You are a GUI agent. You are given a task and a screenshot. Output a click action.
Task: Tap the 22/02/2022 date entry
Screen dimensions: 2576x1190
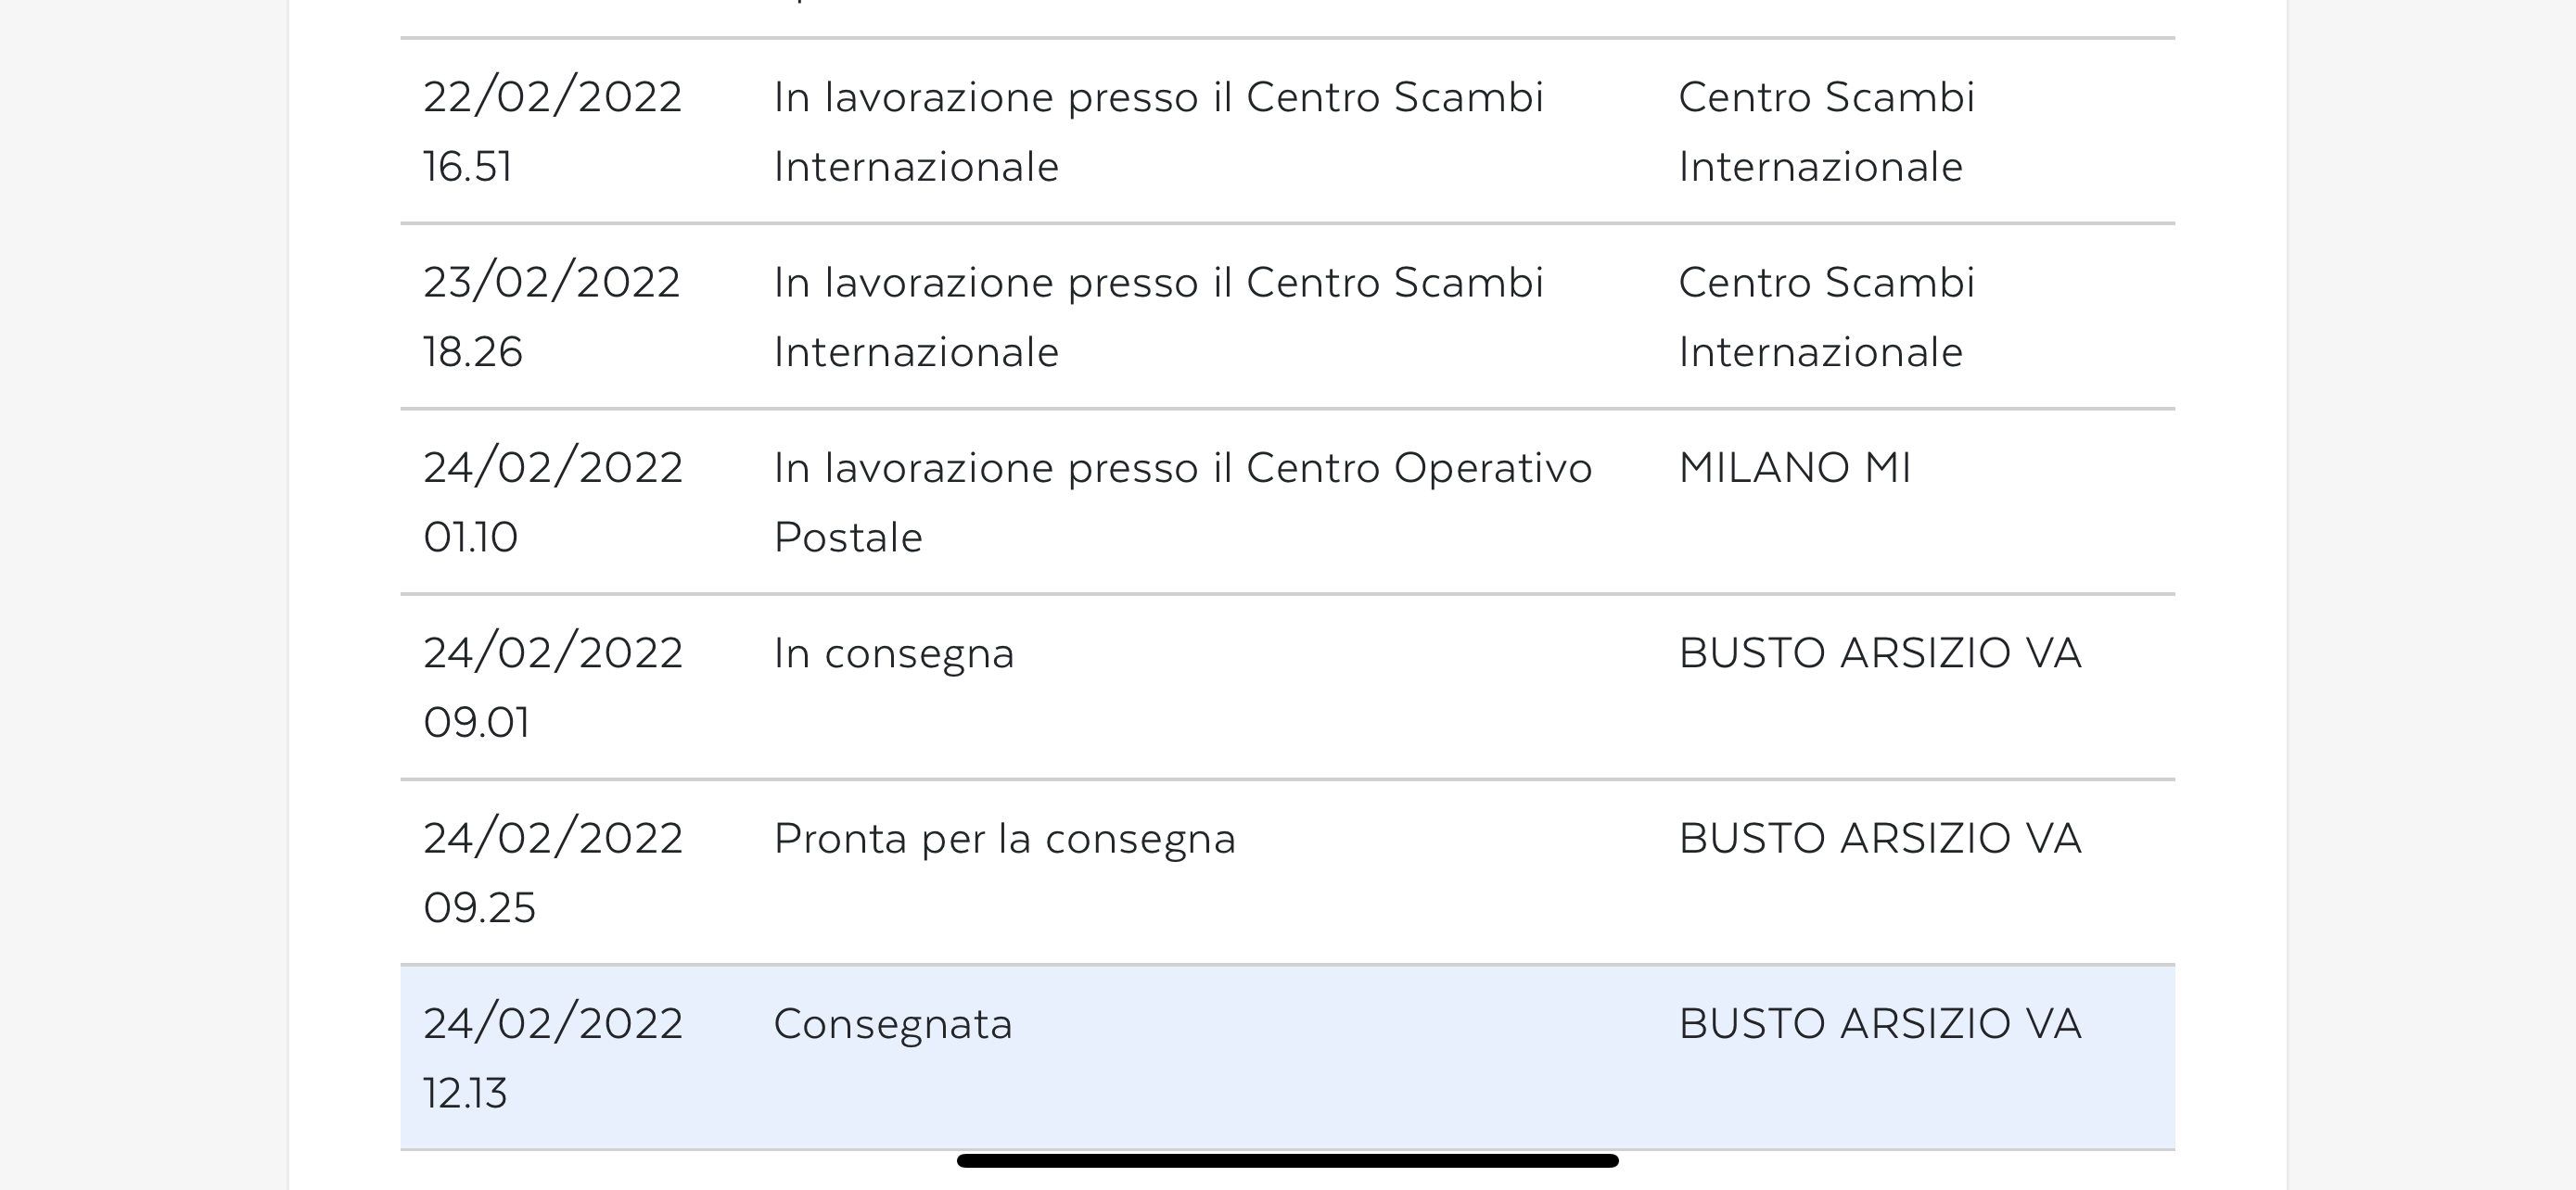(552, 97)
